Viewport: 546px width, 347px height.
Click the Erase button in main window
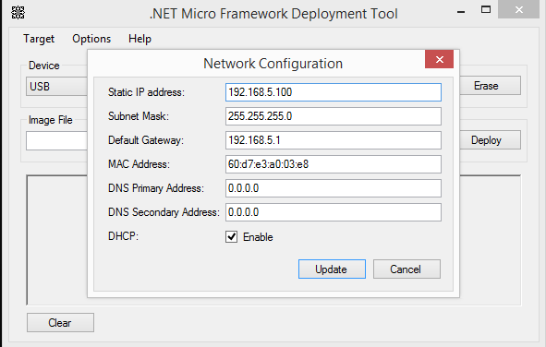point(490,86)
